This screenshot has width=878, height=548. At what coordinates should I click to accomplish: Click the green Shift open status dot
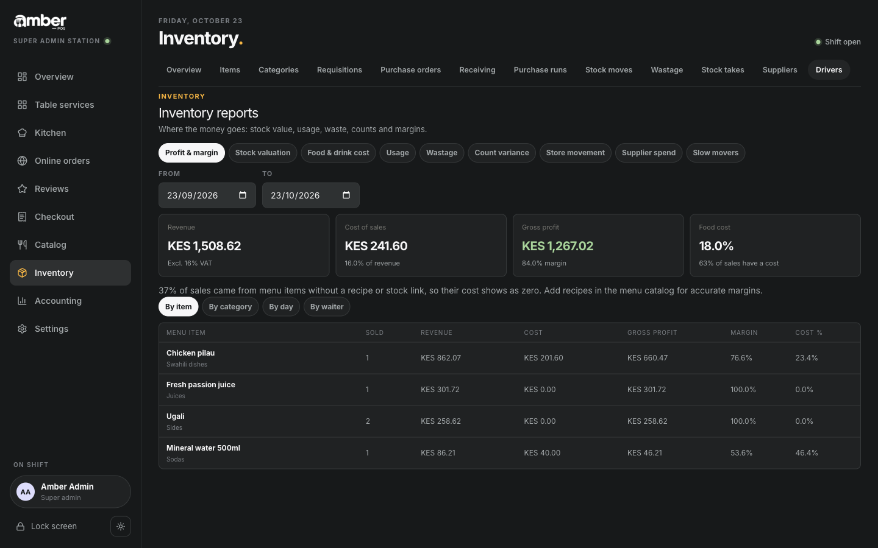818,42
